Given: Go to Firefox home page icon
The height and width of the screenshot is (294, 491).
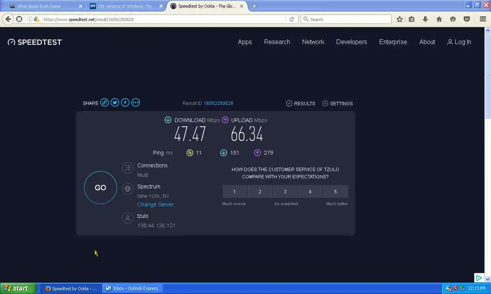Looking at the screenshot, I should coord(439,19).
